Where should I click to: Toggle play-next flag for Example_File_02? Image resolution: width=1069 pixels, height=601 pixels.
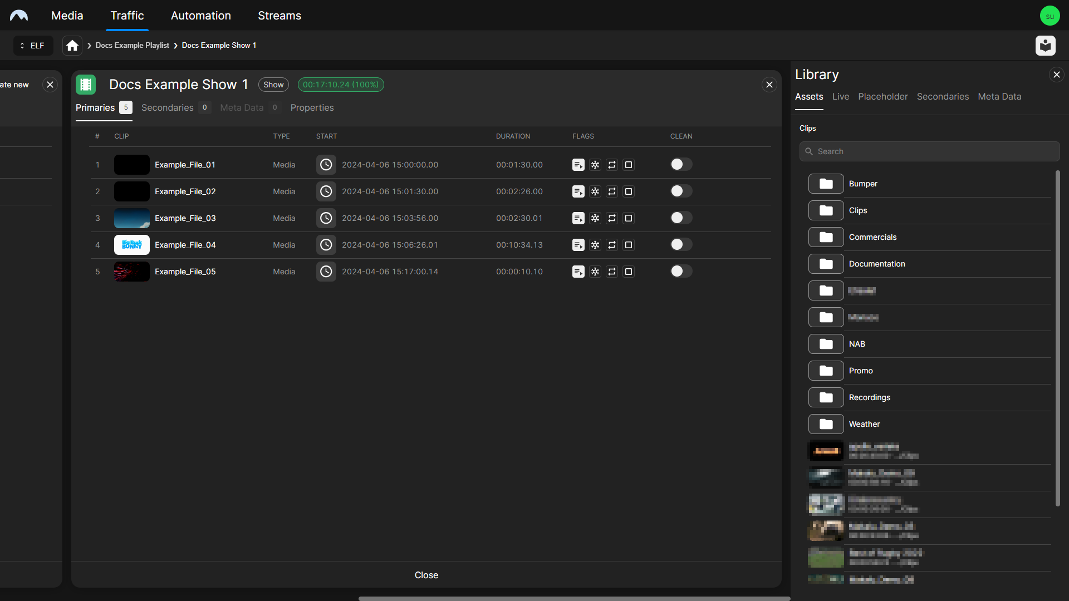(578, 191)
